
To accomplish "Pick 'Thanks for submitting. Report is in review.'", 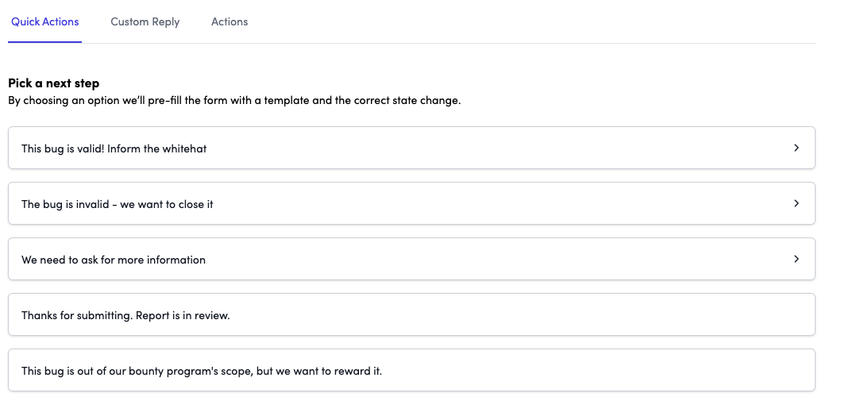I will click(125, 315).
